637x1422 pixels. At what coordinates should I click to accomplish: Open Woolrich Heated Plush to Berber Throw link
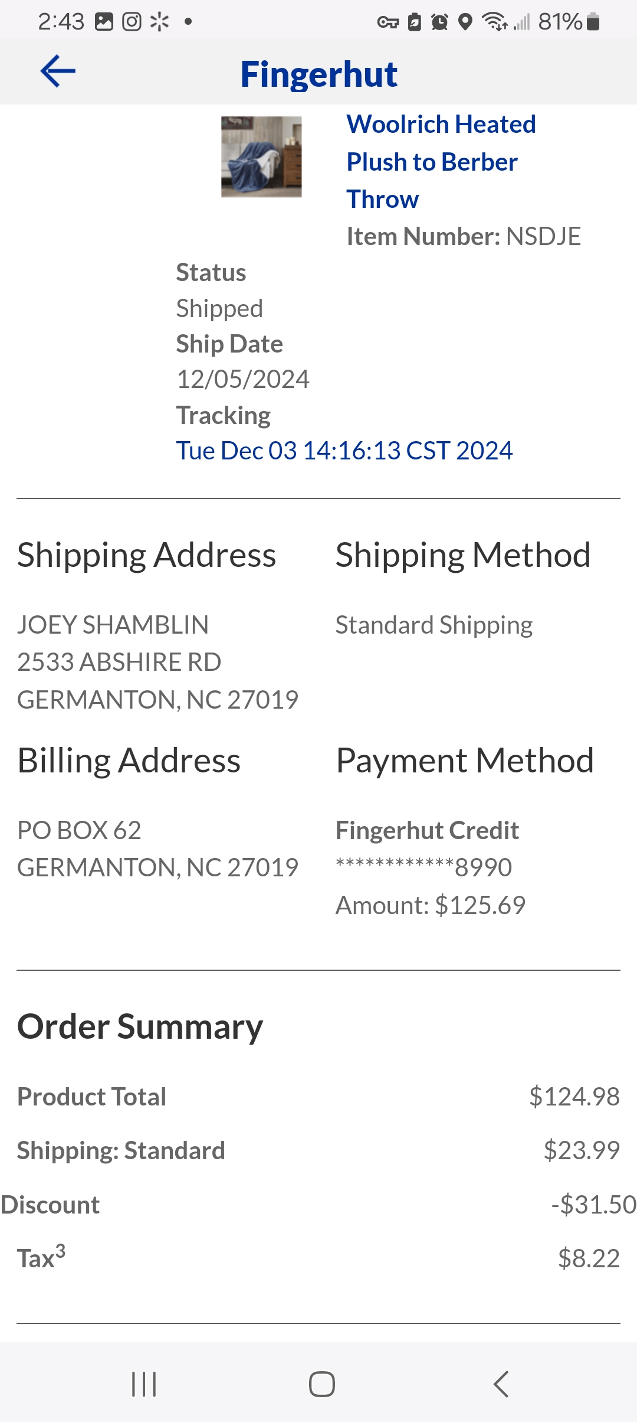tap(441, 162)
